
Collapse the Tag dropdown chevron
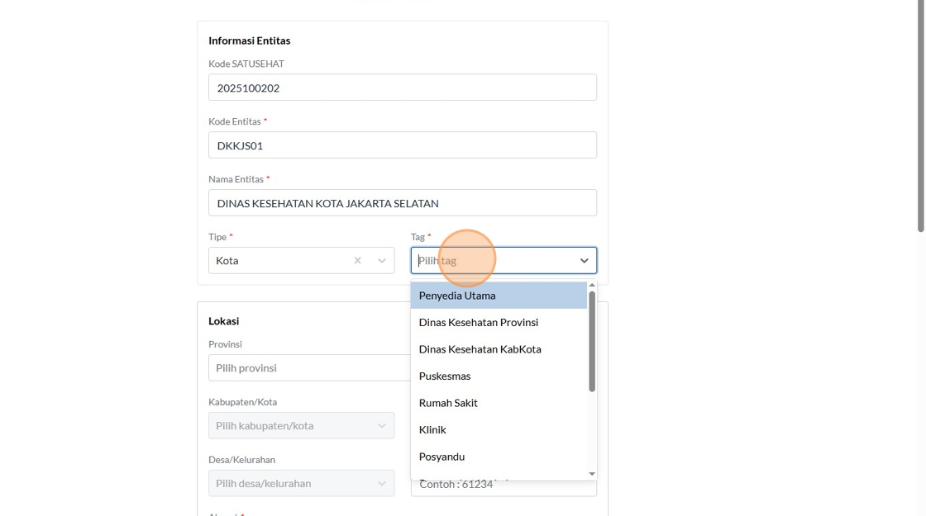(584, 261)
